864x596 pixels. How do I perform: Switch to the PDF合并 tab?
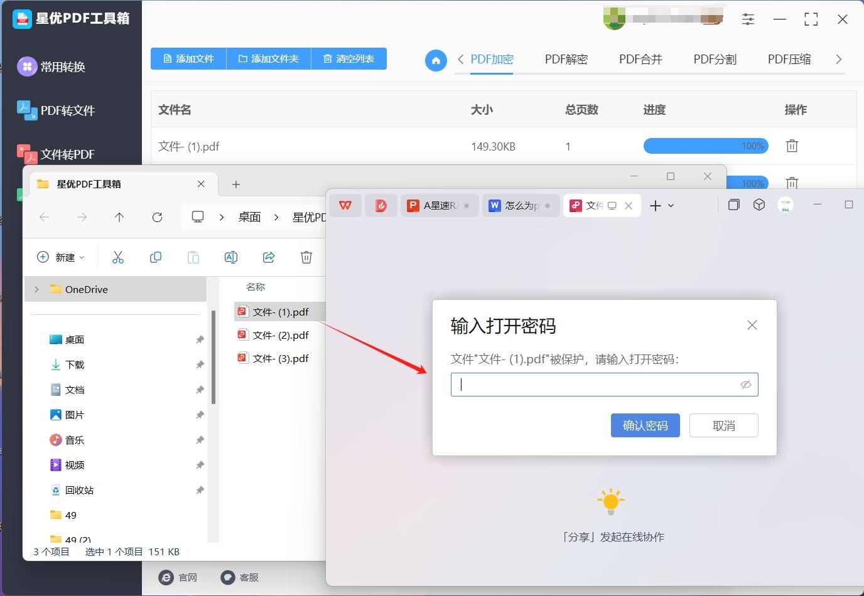[x=640, y=59]
